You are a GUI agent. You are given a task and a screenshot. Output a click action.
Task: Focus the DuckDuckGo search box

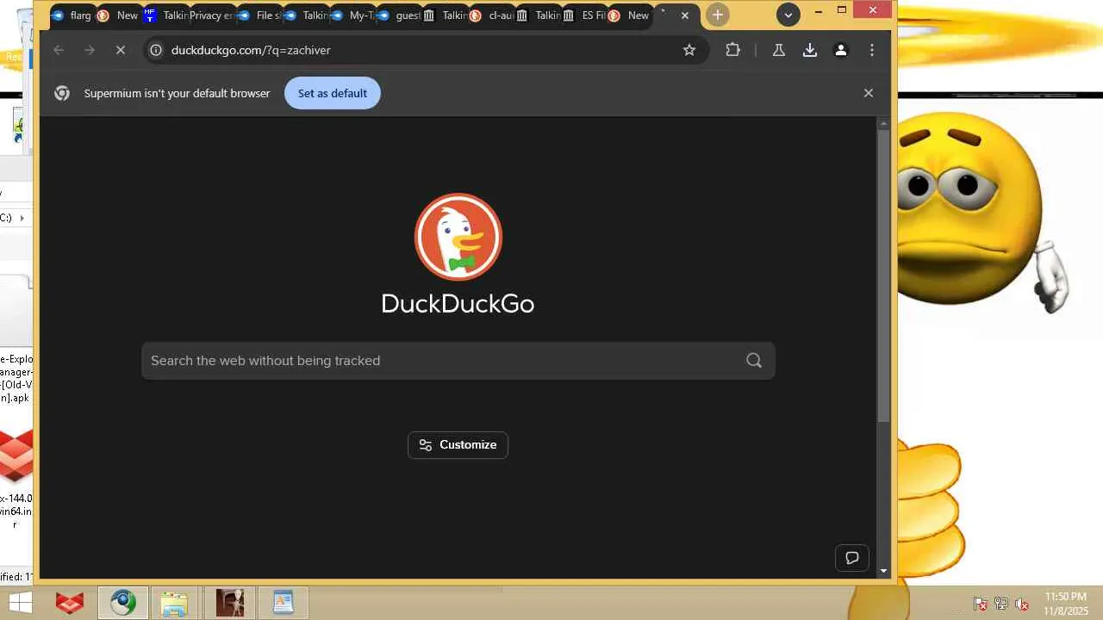click(458, 360)
